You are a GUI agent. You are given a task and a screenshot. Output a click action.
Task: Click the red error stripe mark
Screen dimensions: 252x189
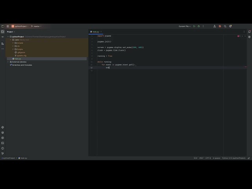245,67
